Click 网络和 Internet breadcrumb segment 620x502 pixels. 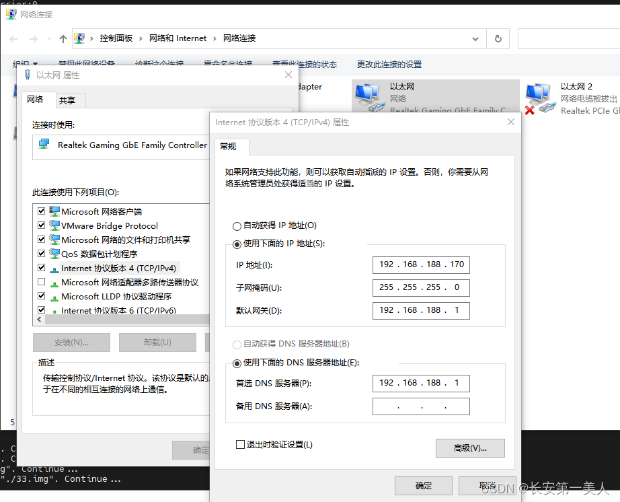178,38
